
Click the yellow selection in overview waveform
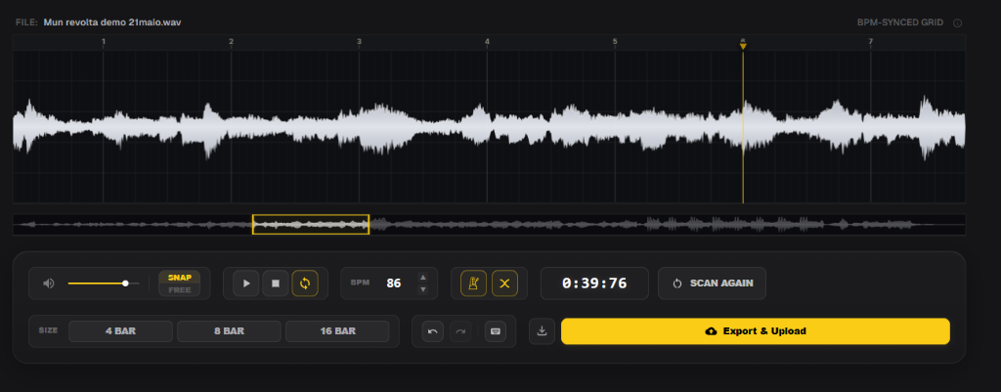click(x=311, y=225)
